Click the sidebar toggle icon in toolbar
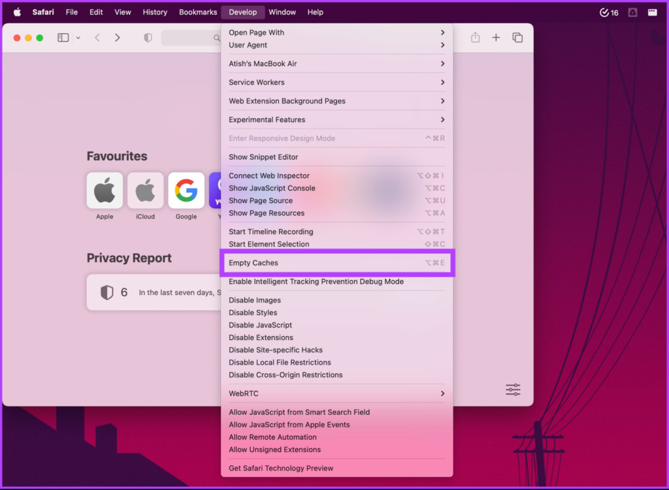669x490 pixels. pos(63,37)
